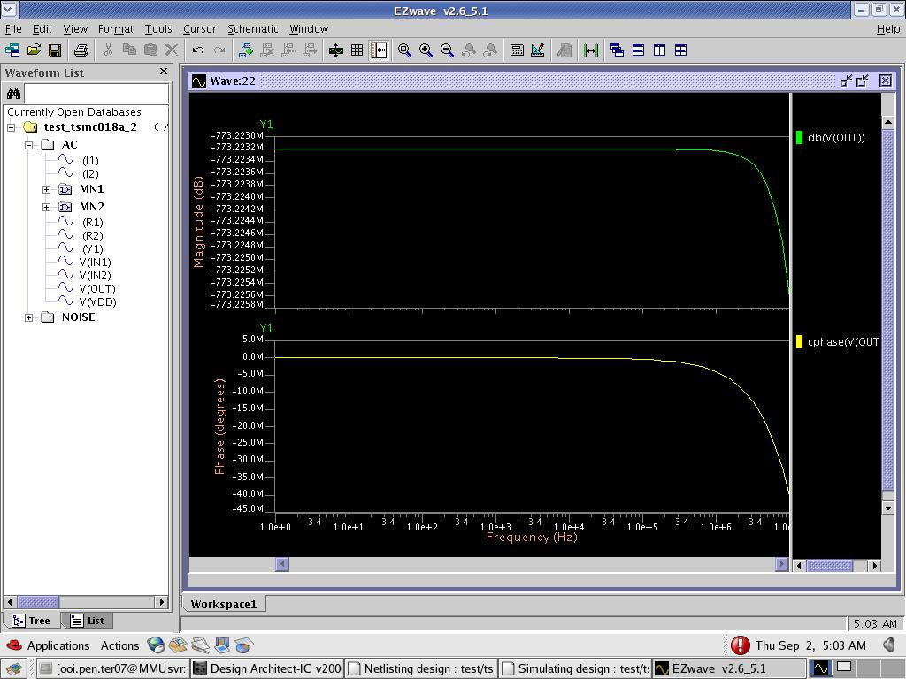The image size is (906, 679).
Task: Select the V(OUT) waveform in tree
Action: (96, 288)
